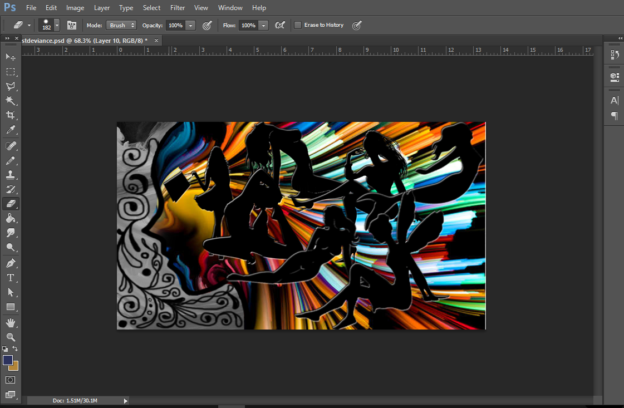This screenshot has width=624, height=408.
Task: Close the toolbox panel
Action: (17, 38)
